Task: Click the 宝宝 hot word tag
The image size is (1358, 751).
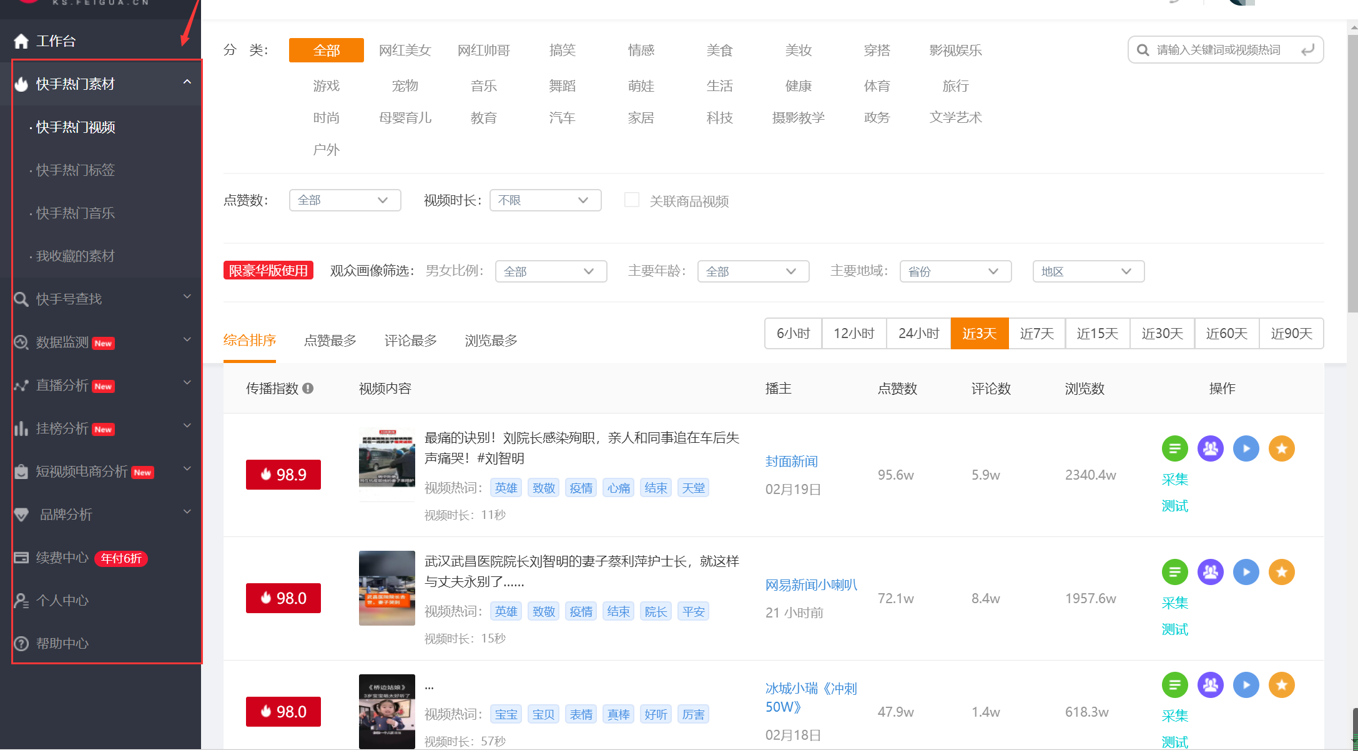Action: pyautogui.click(x=506, y=714)
